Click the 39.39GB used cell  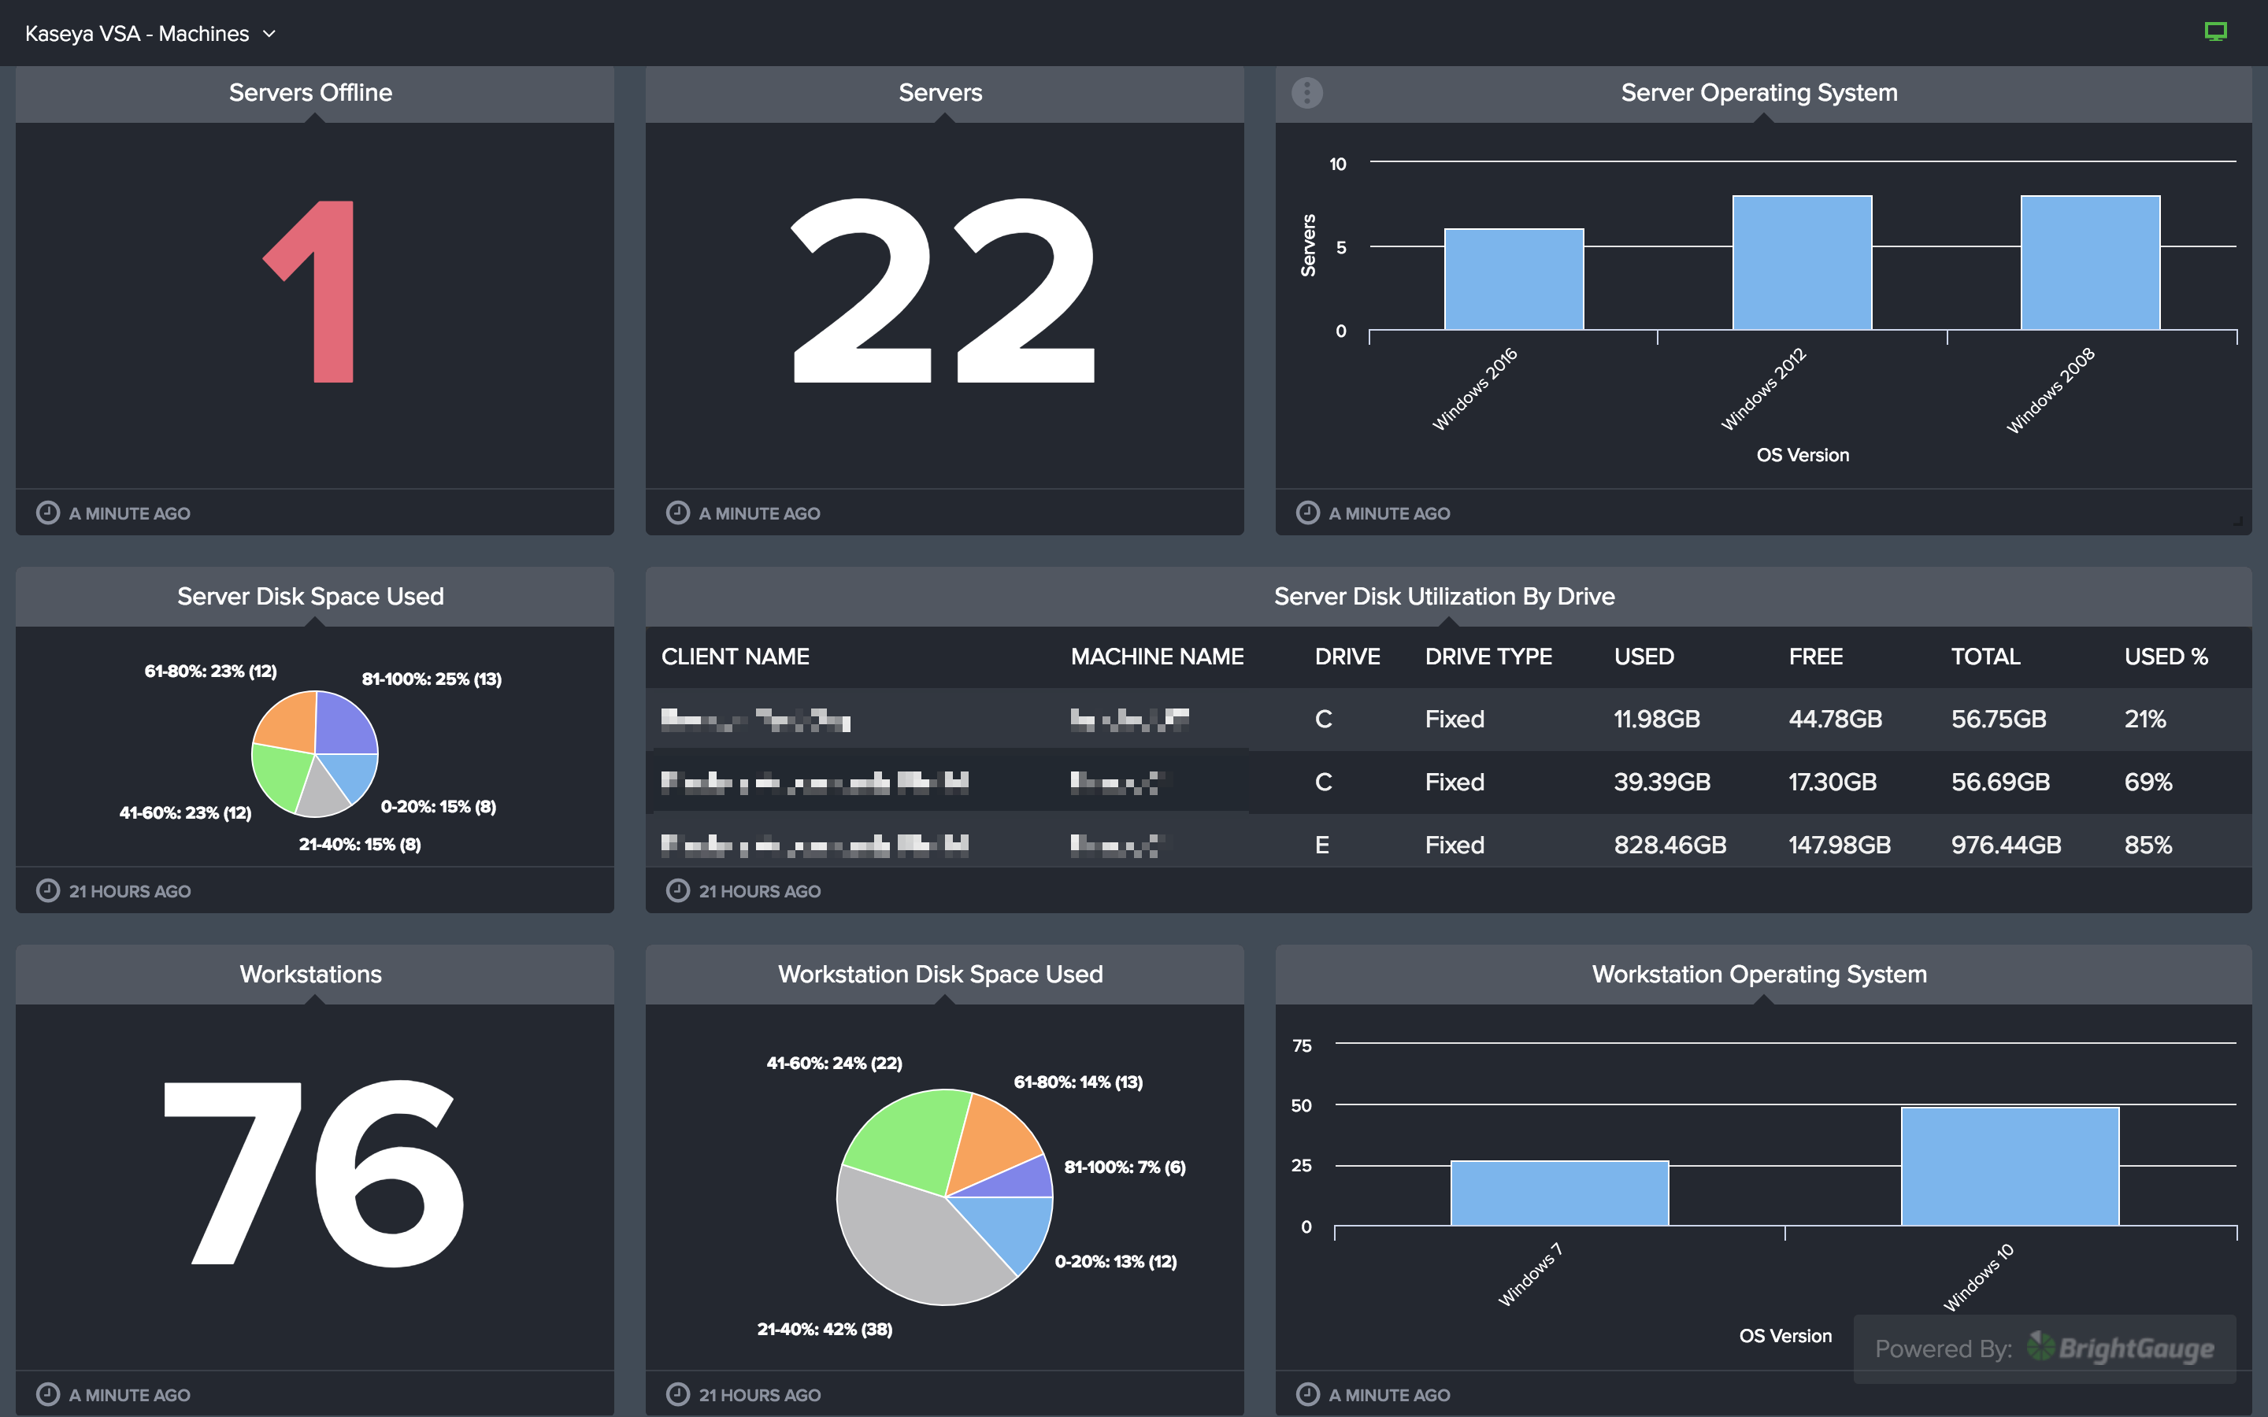click(x=1662, y=782)
